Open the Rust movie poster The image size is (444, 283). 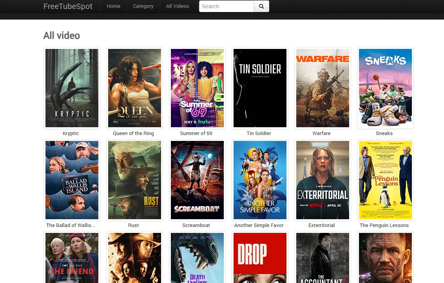coord(134,180)
